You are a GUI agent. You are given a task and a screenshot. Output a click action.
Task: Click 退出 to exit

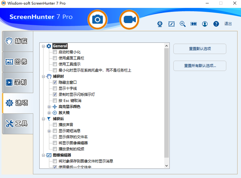click(228, 24)
